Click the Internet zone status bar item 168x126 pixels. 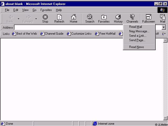pos(103,124)
